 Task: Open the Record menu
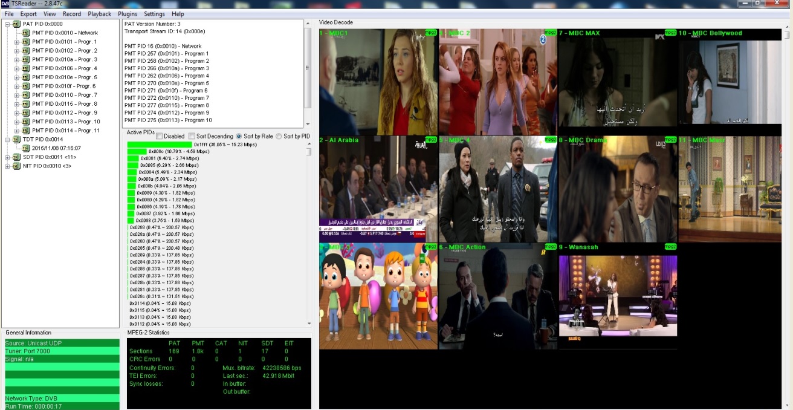(x=72, y=14)
